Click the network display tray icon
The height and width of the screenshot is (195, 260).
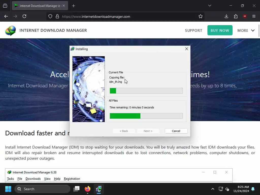[221, 189]
